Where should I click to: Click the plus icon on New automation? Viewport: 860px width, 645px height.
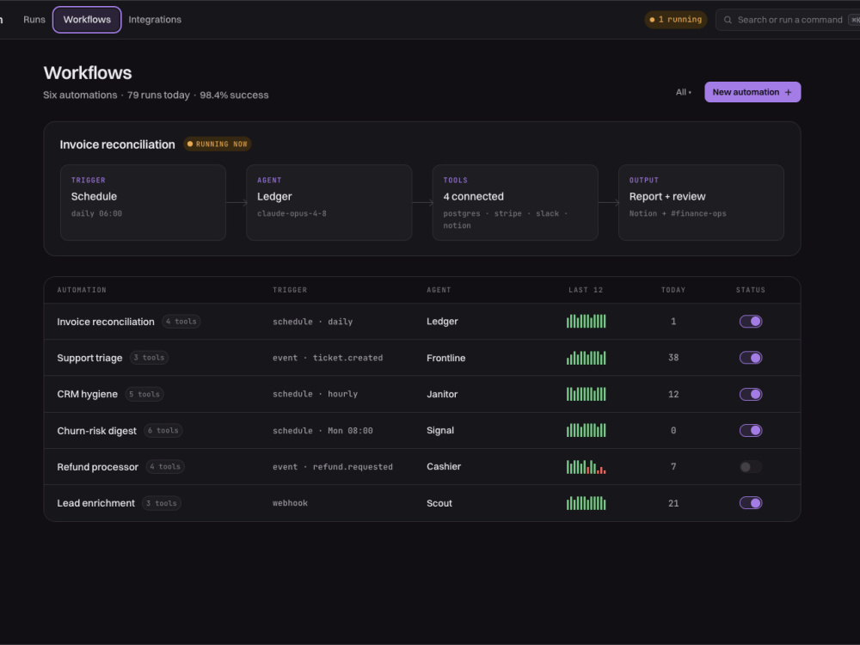(x=788, y=92)
